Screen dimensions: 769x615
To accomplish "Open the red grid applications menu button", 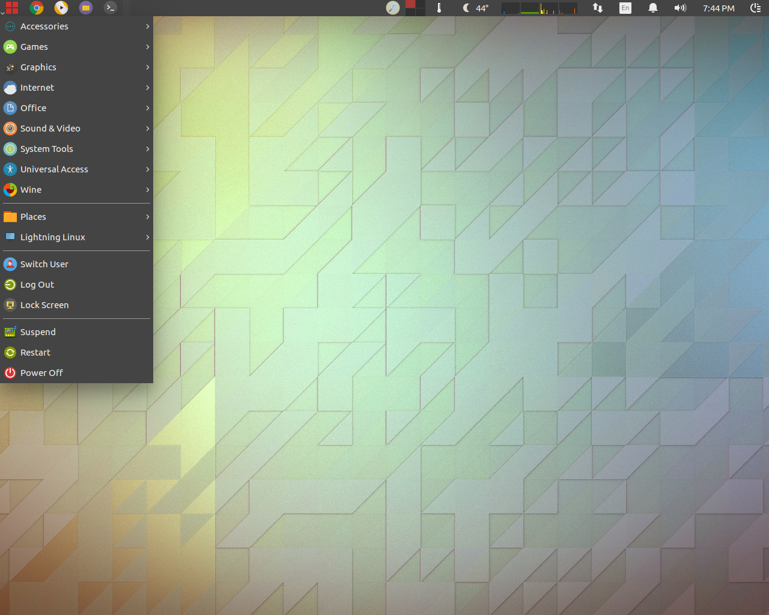I will coord(11,8).
